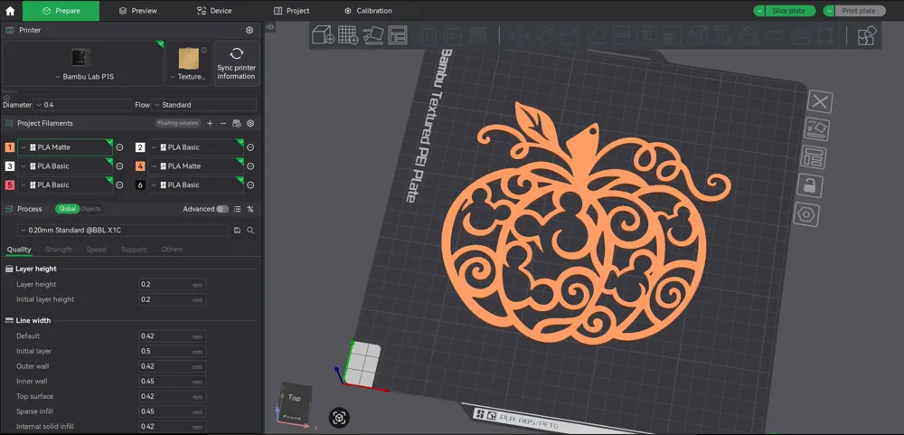904x435 pixels.
Task: Click the Layer height input field
Action: tap(173, 284)
